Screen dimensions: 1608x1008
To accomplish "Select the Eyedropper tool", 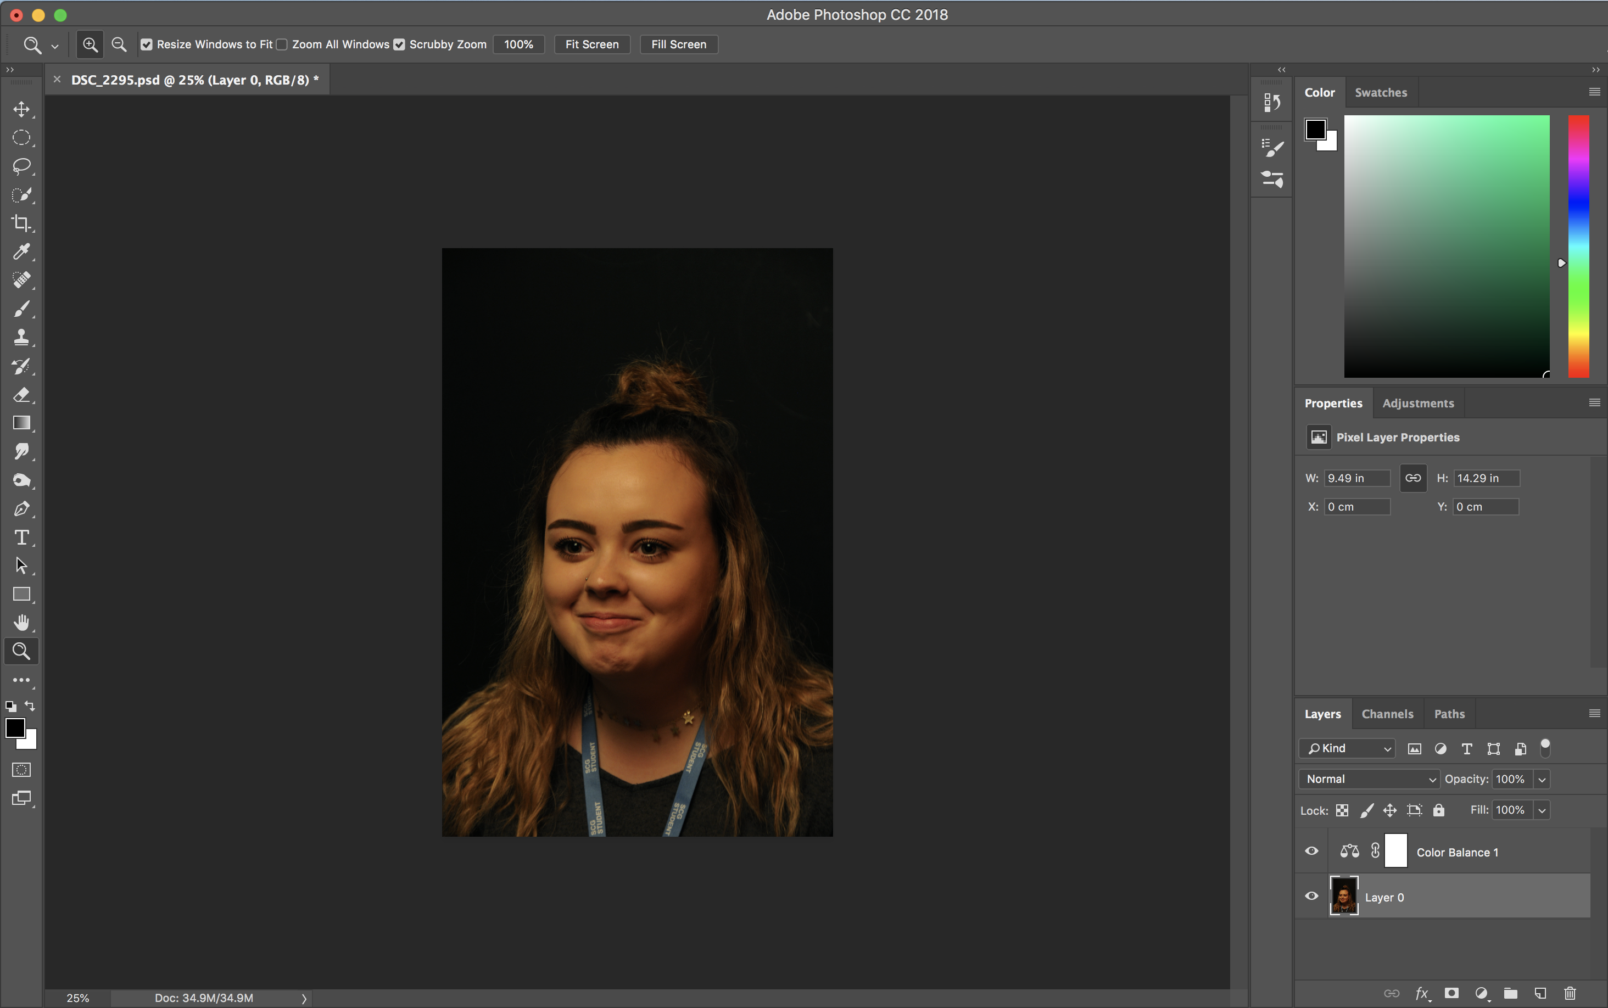I will click(x=21, y=251).
